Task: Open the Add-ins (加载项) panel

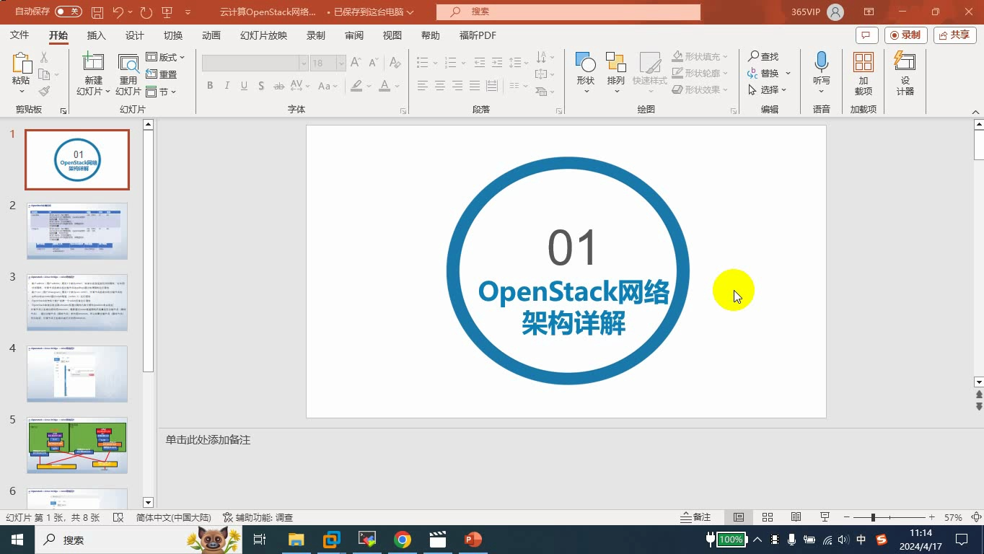Action: pos(863,72)
